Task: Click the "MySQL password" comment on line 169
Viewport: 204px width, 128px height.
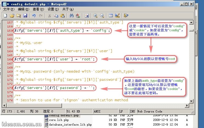Action: tap(77, 72)
